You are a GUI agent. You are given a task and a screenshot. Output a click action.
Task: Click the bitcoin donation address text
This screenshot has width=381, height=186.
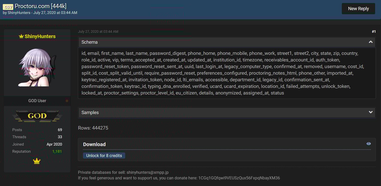tap(239, 178)
